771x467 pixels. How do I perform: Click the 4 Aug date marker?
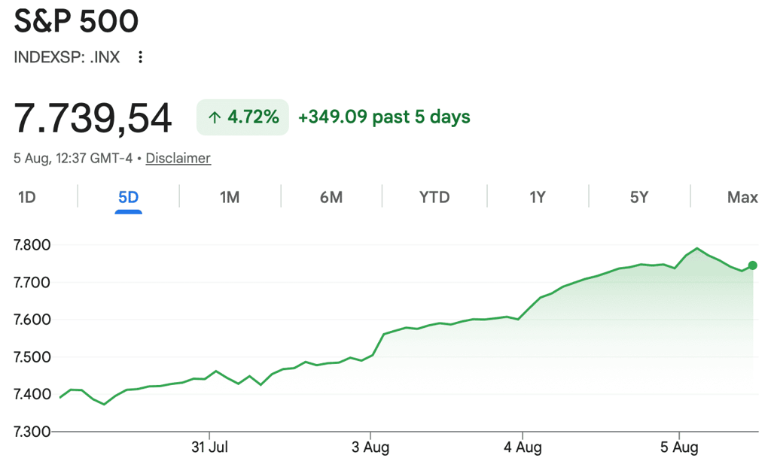point(523,447)
